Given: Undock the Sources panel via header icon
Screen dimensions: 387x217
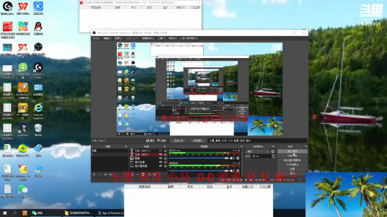Looking at the screenshot, I should (x=164, y=147).
